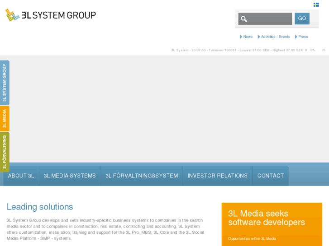Image resolution: width=329 pixels, height=246 pixels.
Task: Click the arrow icon beside News
Action: pyautogui.click(x=241, y=37)
